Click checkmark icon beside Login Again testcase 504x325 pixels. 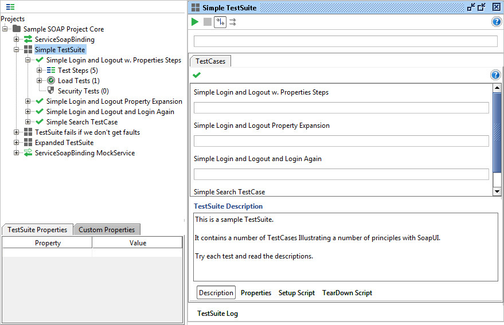pyautogui.click(x=40, y=111)
